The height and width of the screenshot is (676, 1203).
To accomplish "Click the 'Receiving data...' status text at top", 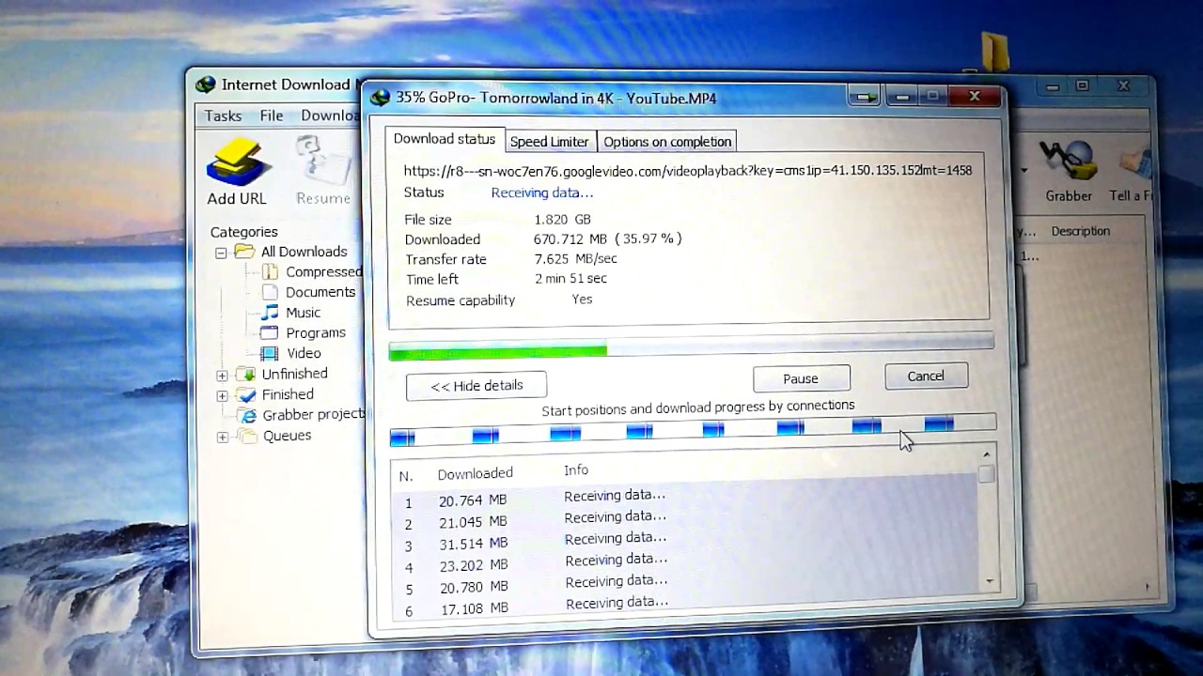I will [x=542, y=192].
